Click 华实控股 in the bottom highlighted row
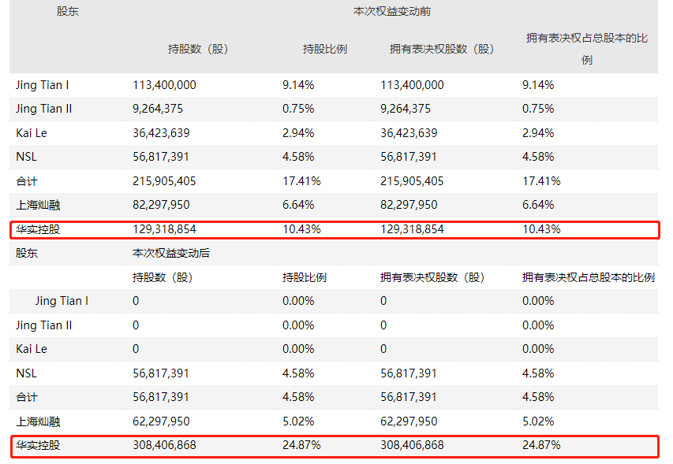The image size is (673, 464). [38, 445]
